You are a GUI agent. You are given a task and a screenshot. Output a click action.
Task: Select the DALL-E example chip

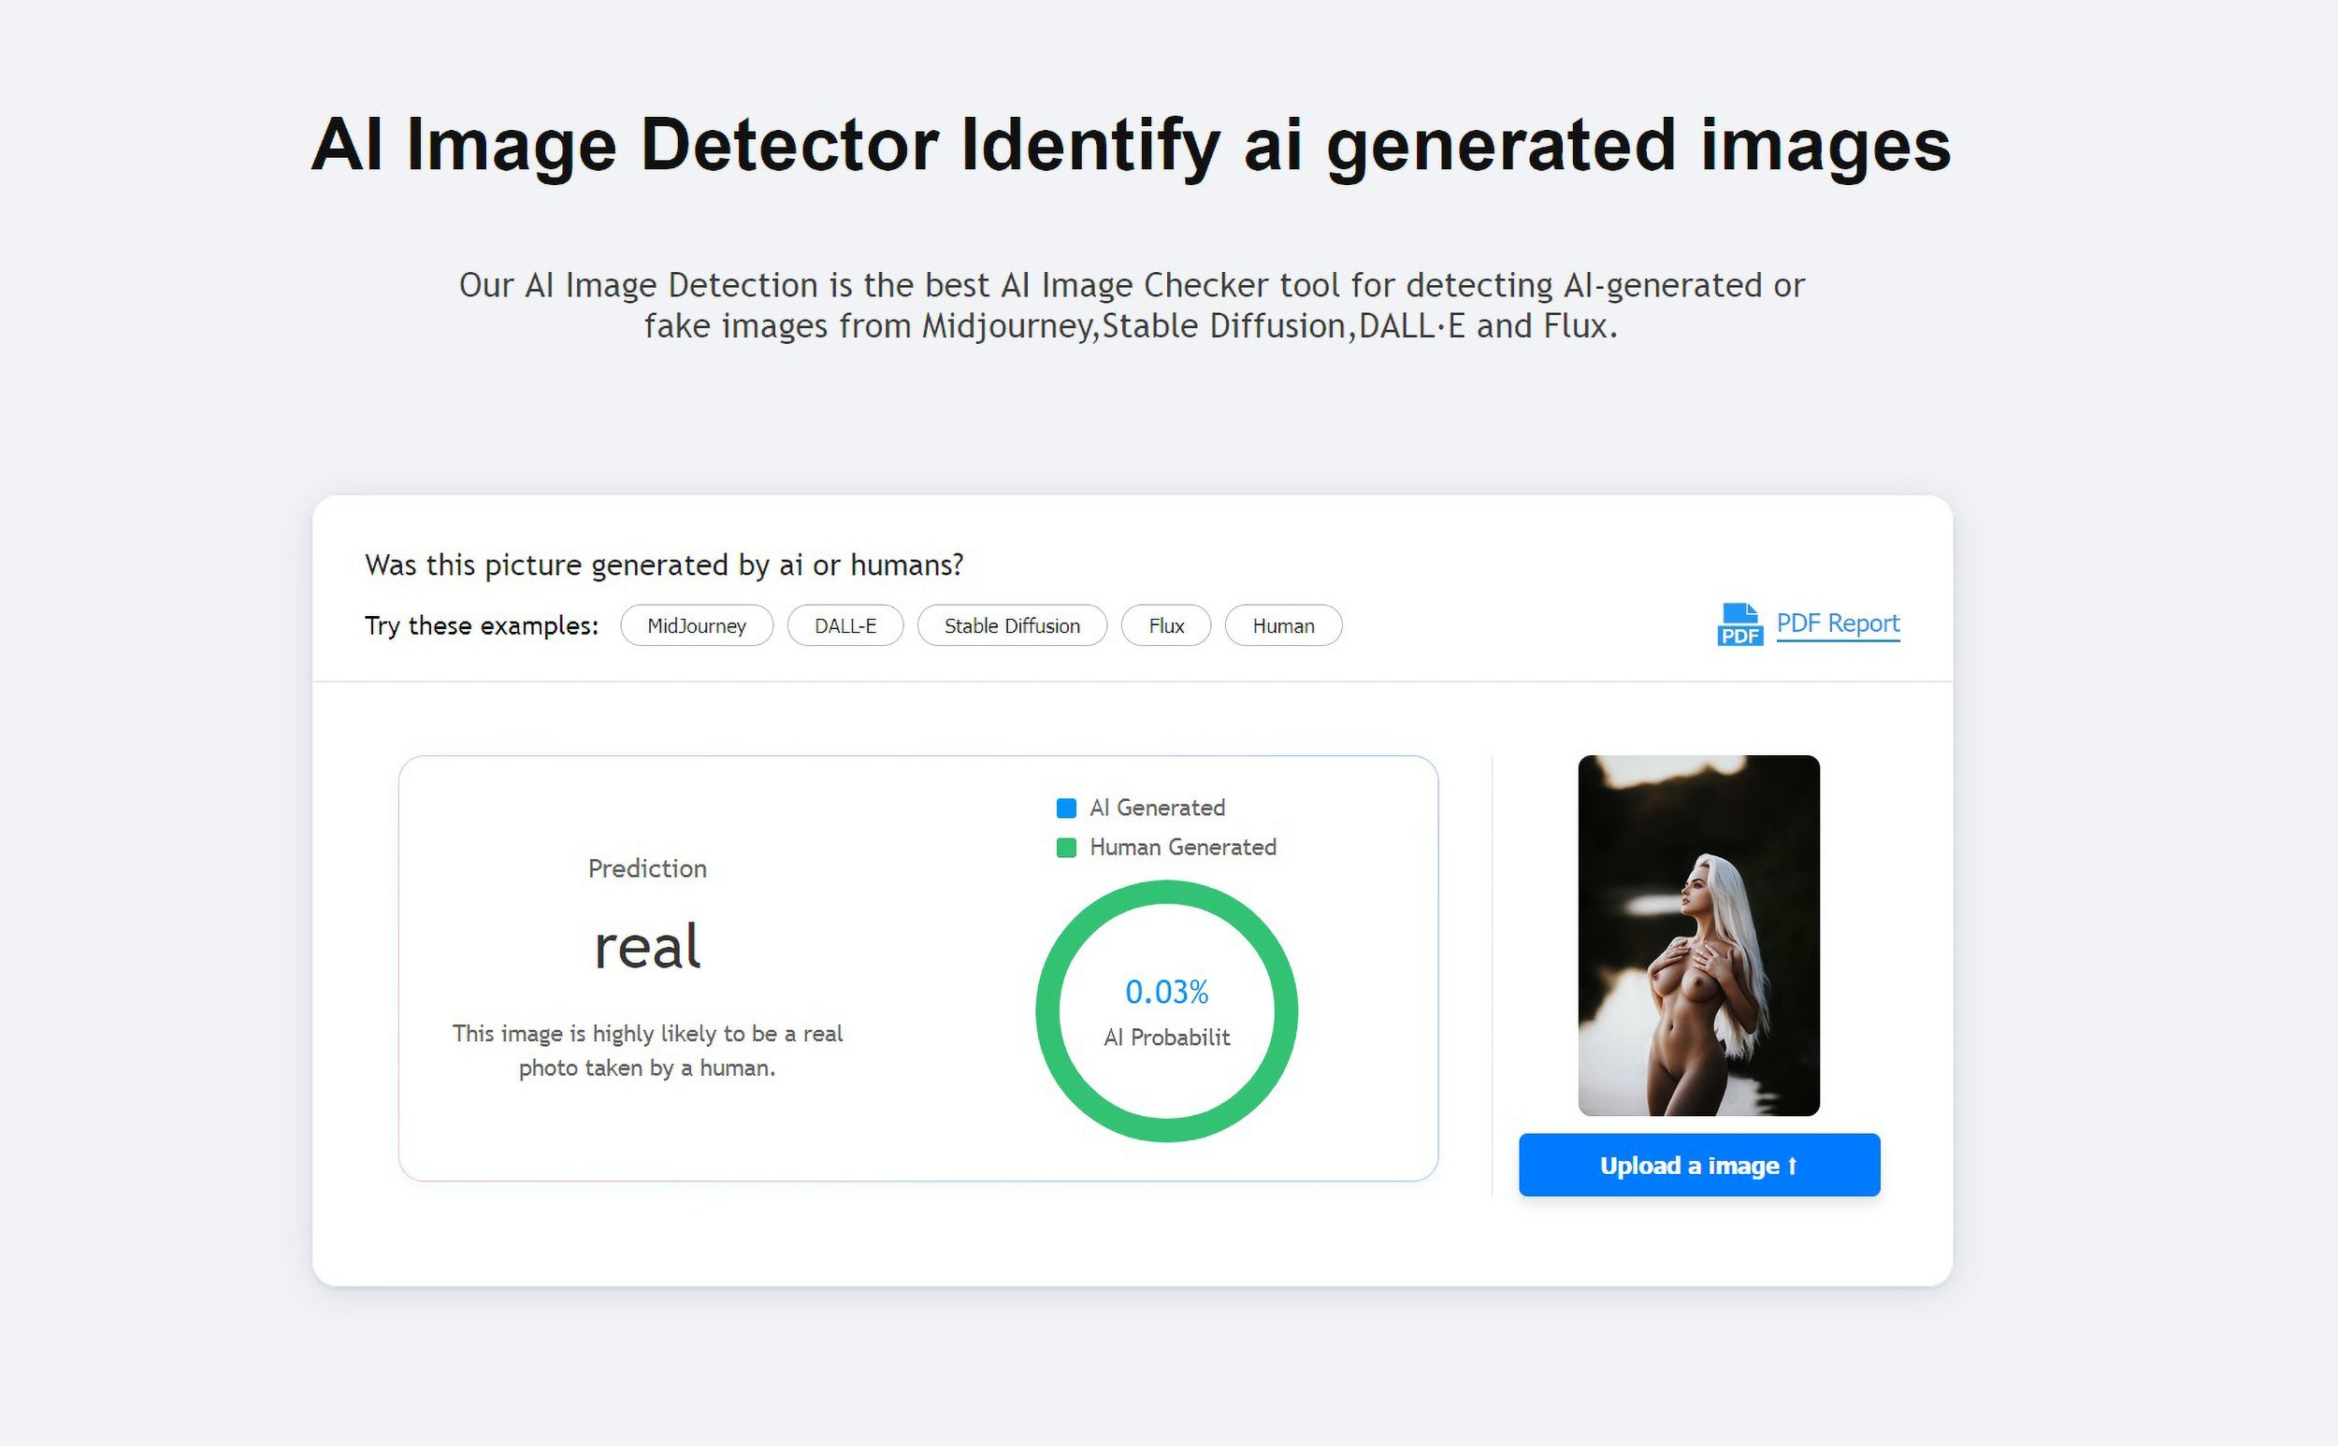coord(845,625)
